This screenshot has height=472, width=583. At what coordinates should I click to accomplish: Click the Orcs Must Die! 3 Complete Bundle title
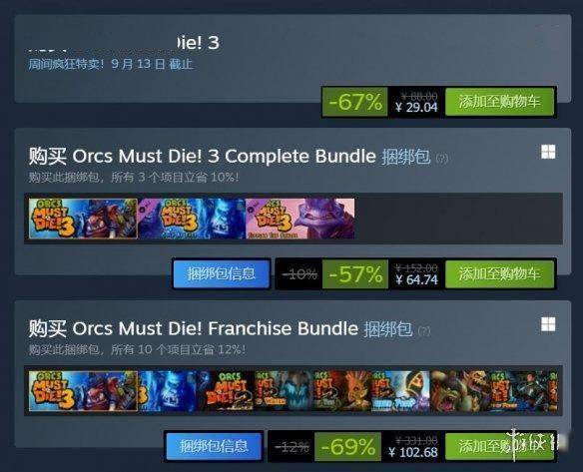point(224,156)
